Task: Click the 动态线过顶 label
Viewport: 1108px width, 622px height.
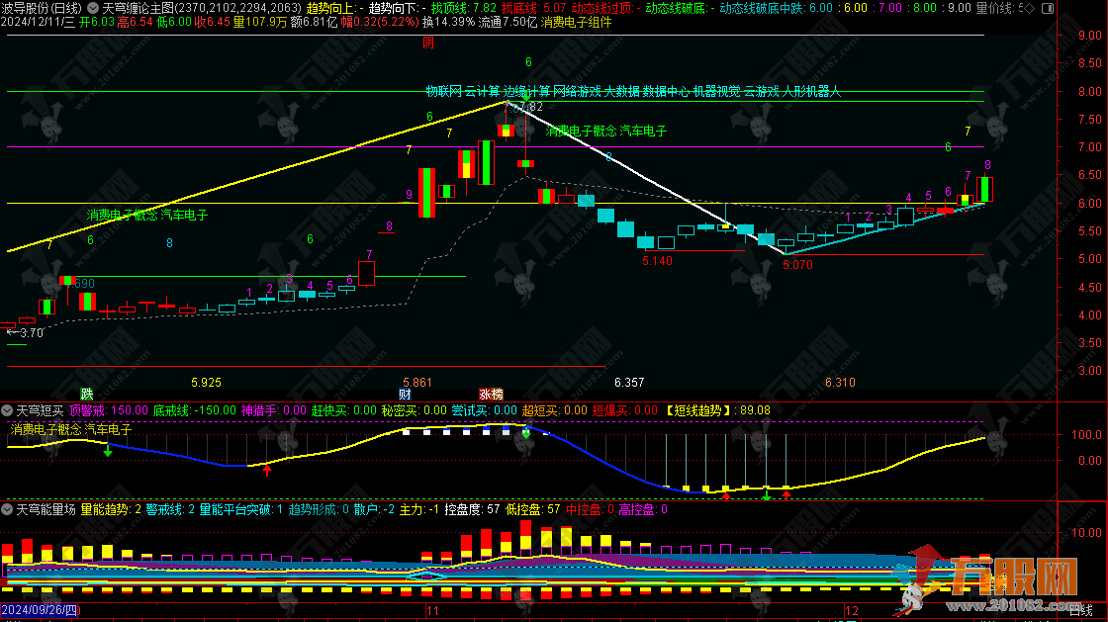Action: coord(604,9)
